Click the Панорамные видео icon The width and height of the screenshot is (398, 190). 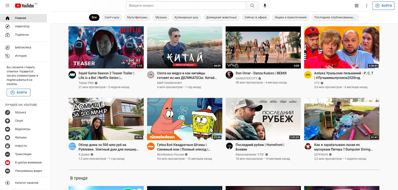pyautogui.click(x=8, y=171)
